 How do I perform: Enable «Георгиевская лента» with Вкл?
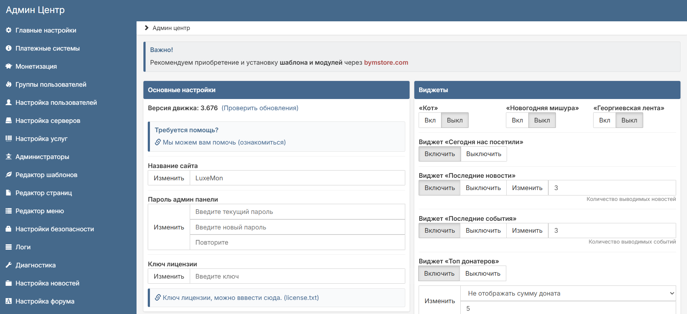click(x=604, y=120)
